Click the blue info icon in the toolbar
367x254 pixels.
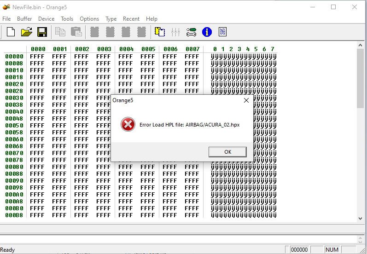[x=207, y=32]
